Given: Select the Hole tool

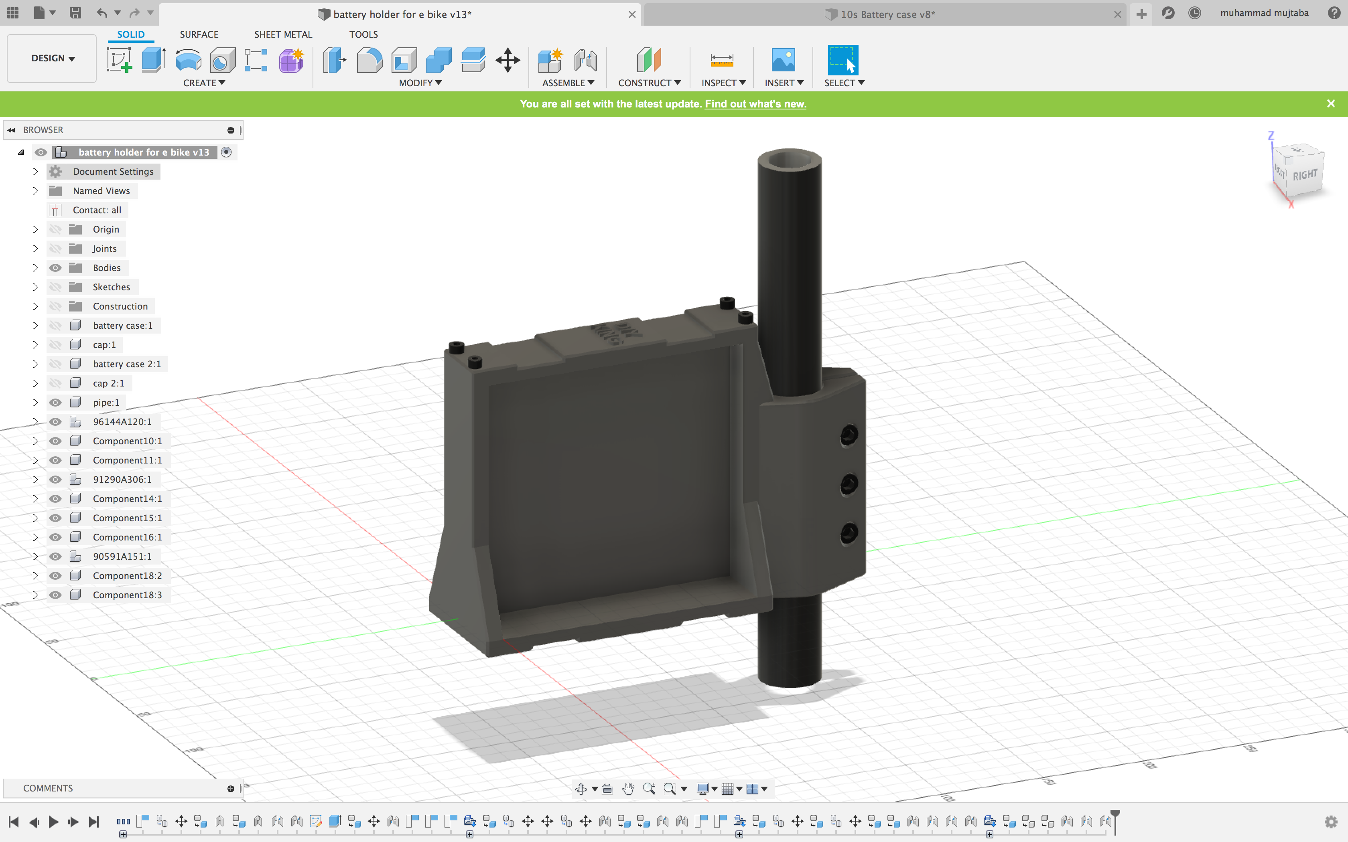Looking at the screenshot, I should coord(222,60).
